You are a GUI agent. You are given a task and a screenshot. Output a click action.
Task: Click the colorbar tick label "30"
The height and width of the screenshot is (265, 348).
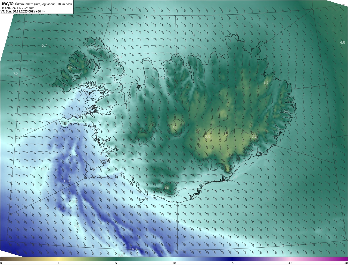(x=290, y=263)
